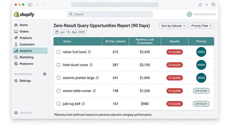
Task: Check the 'jute rug 6x9' row checkbox
Action: point(59,104)
